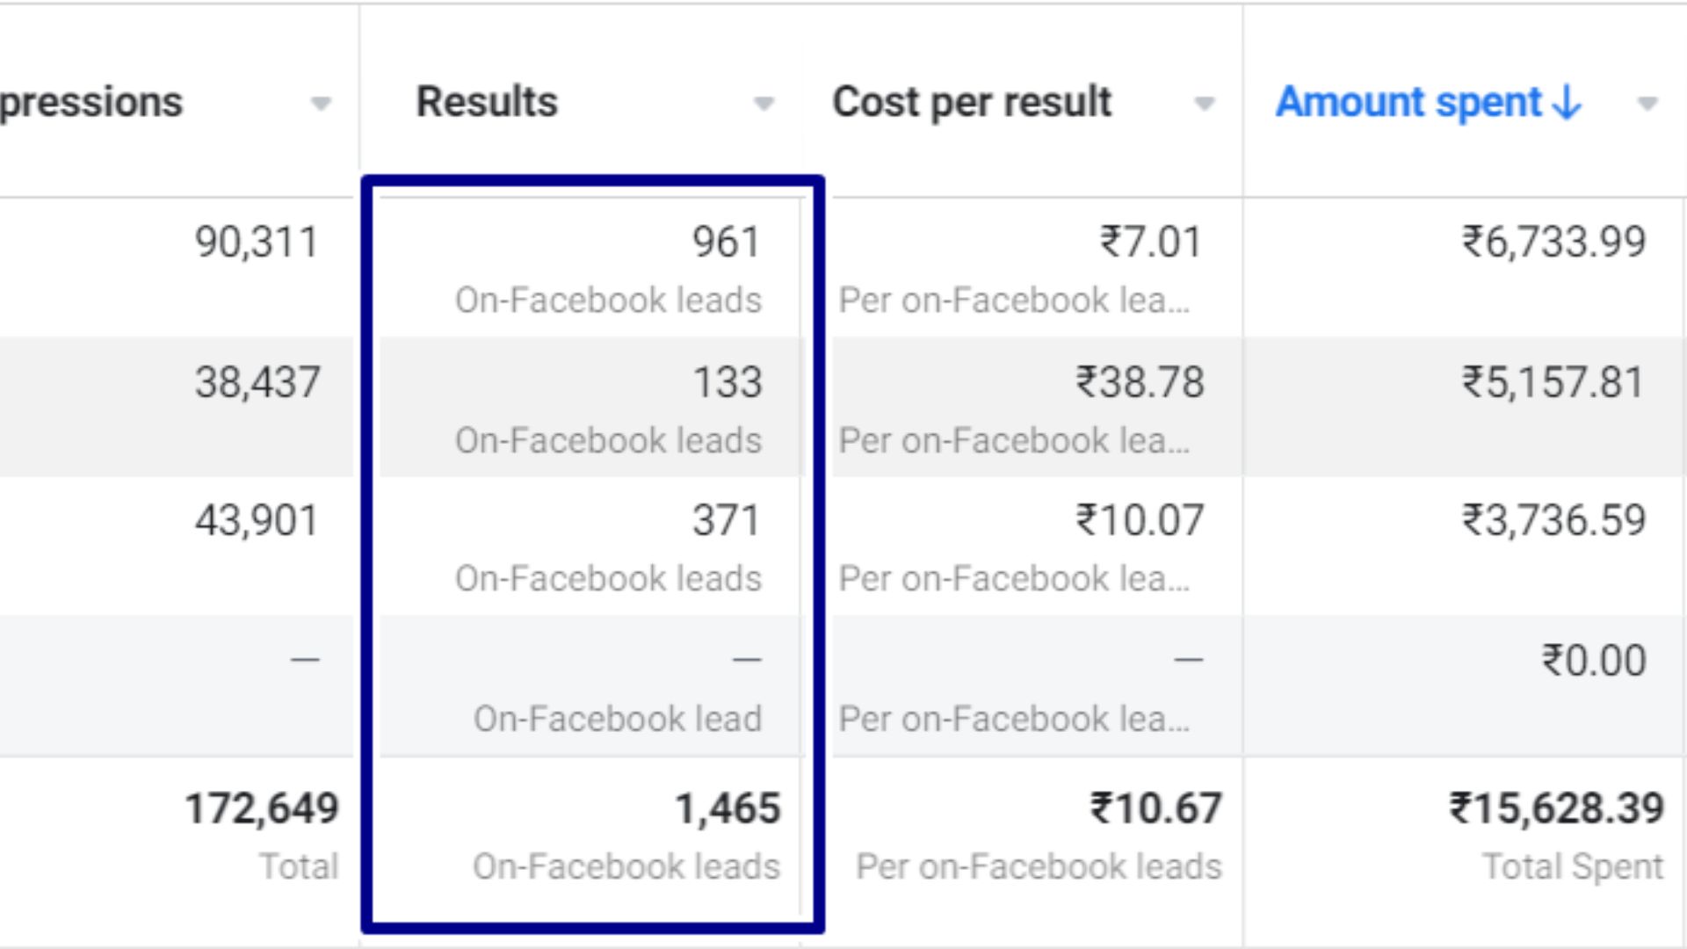Click the ₹6,733.99 amount spent cell
This screenshot has width=1687, height=949.
1553,243
